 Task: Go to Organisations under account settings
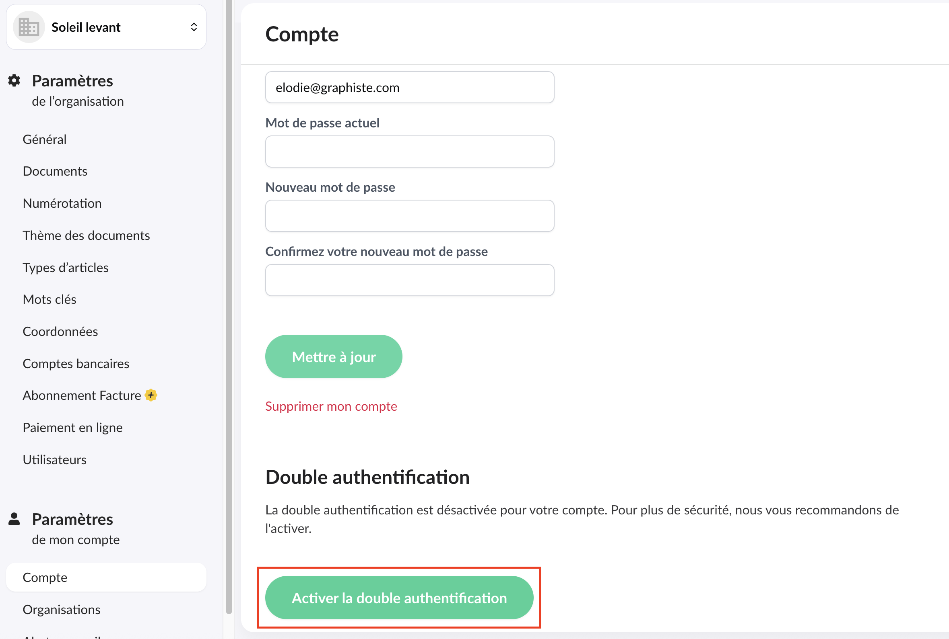pyautogui.click(x=62, y=609)
